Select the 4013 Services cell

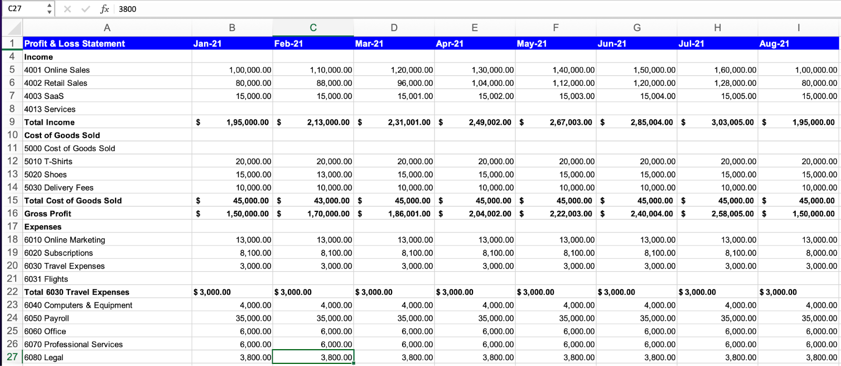coord(107,109)
